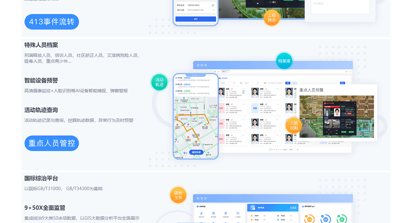Click the 重点人员管控 blue pill button

click(x=52, y=143)
